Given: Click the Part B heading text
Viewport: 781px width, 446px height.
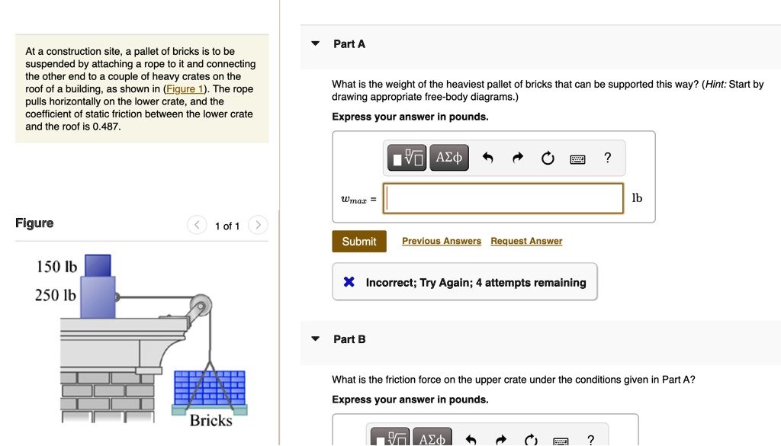Looking at the screenshot, I should [349, 339].
